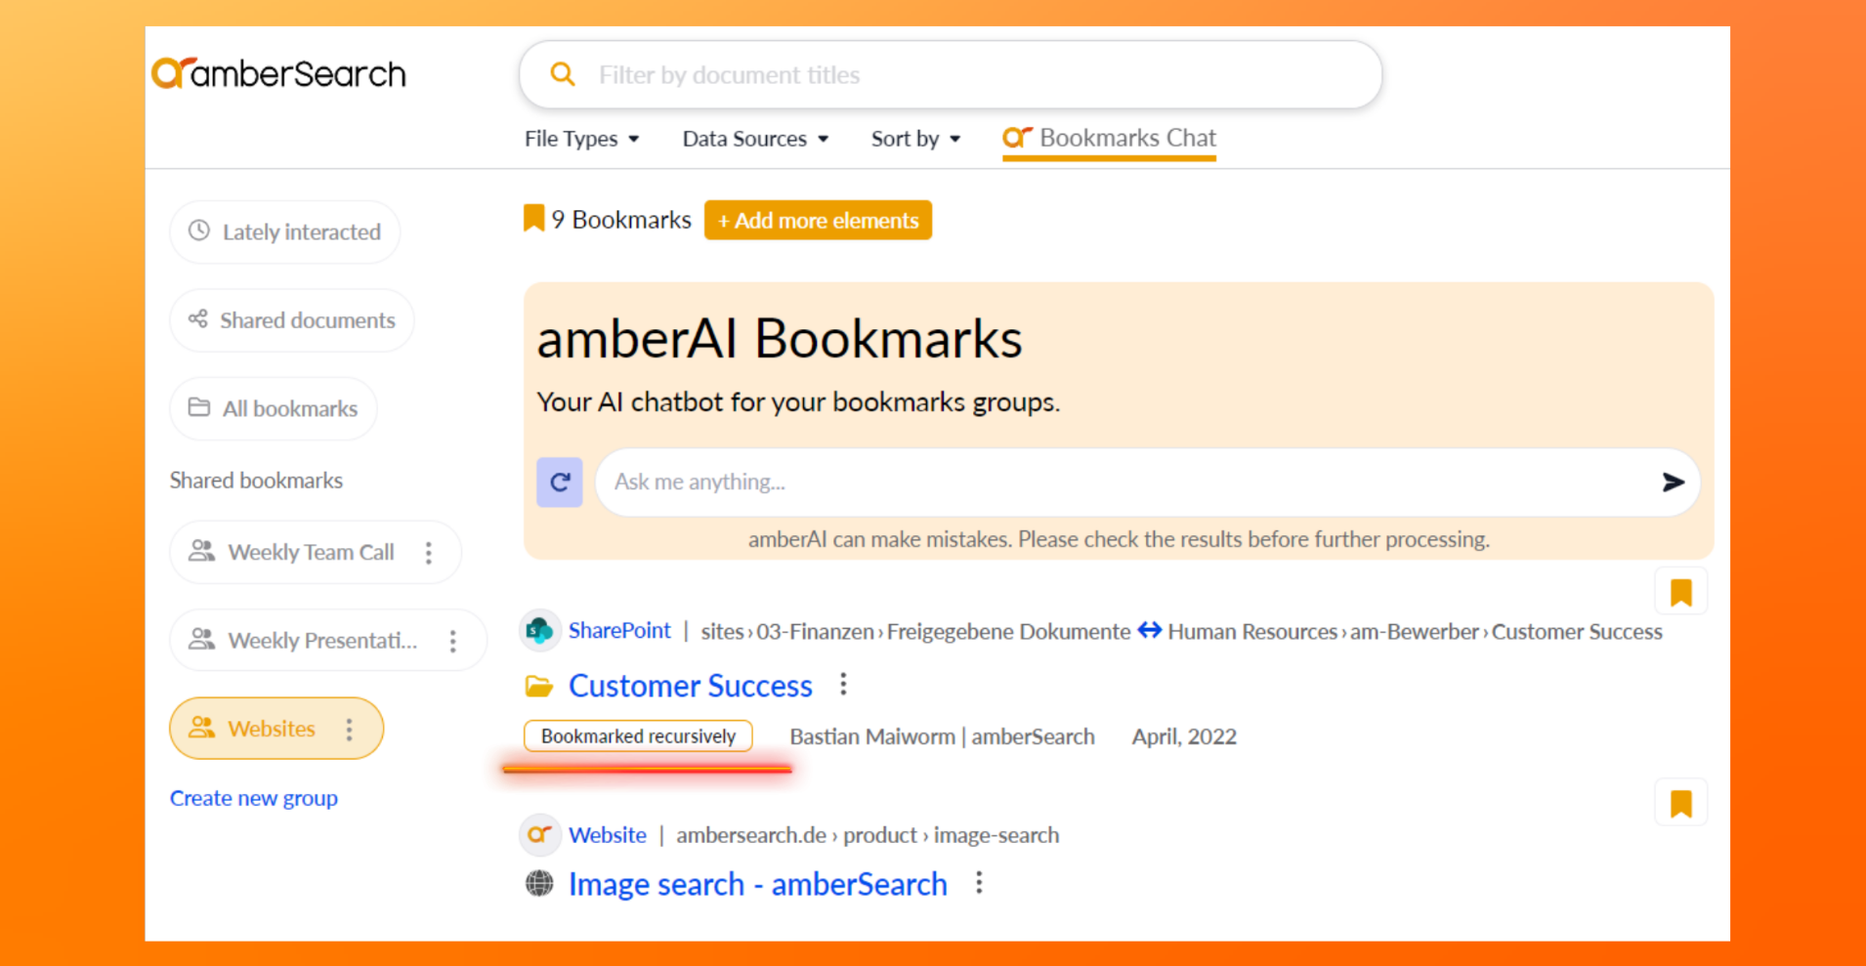Open options menu for Weekly Presentati... group
This screenshot has height=966, width=1866.
click(452, 641)
